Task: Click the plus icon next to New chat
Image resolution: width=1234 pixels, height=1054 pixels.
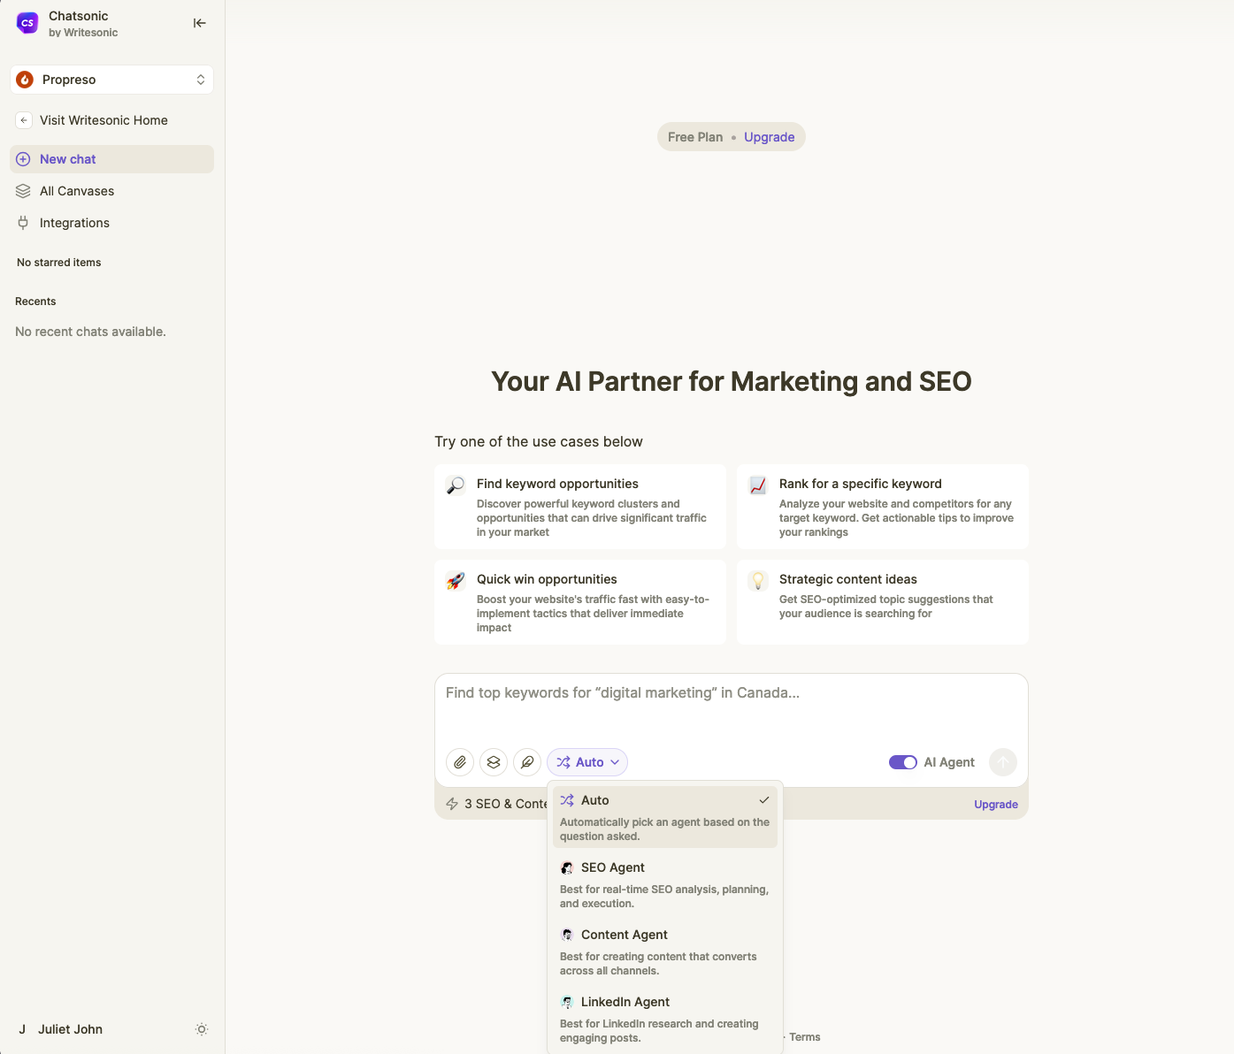Action: [x=23, y=159]
